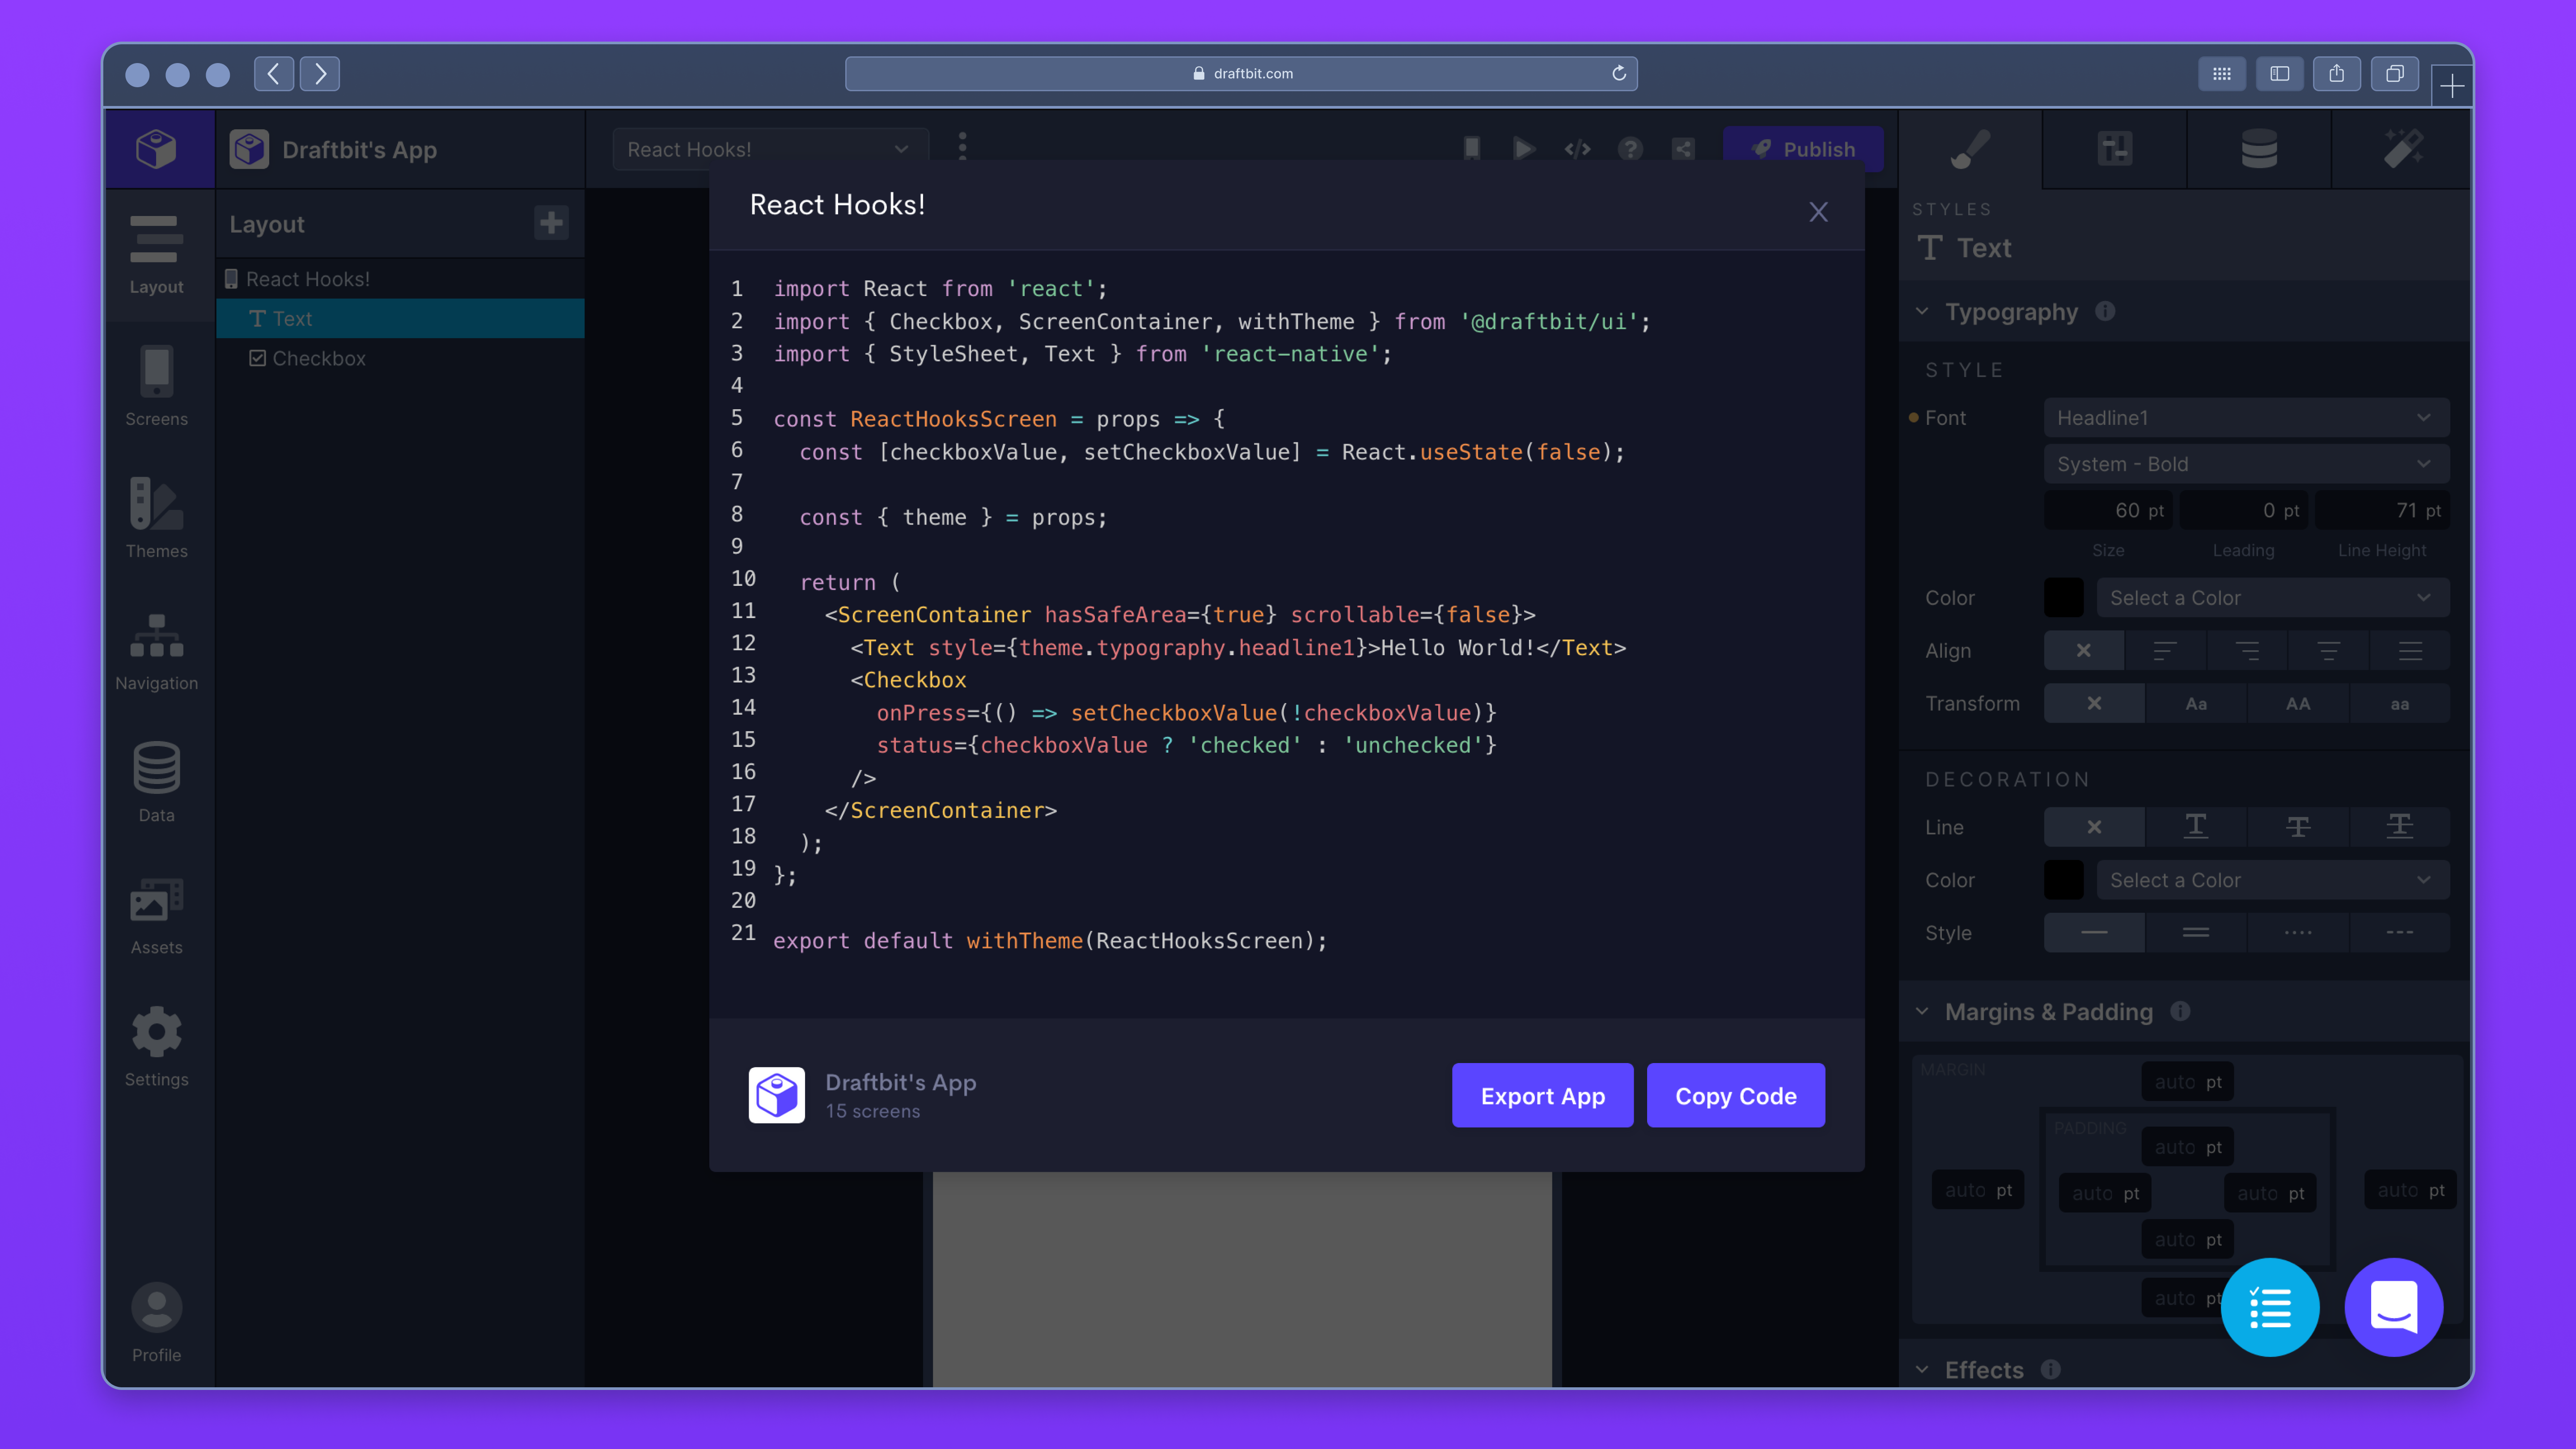This screenshot has width=2576, height=1449.
Task: Open the checklist floating button
Action: [2270, 1306]
